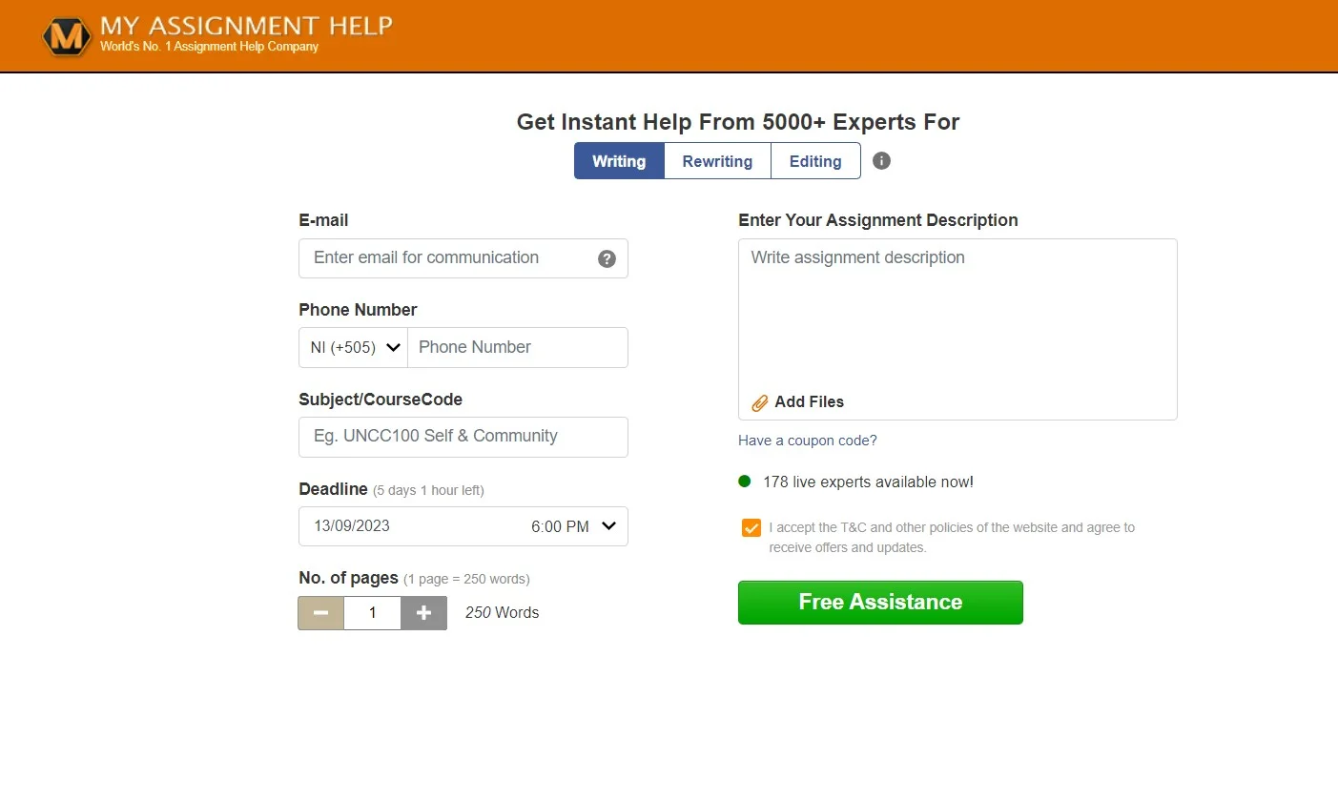
Task: Decrease page count with minus button
Action: coord(320,613)
